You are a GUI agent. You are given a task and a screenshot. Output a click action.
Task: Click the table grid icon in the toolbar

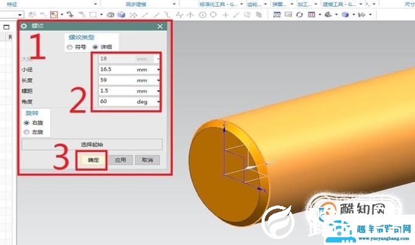point(311,14)
